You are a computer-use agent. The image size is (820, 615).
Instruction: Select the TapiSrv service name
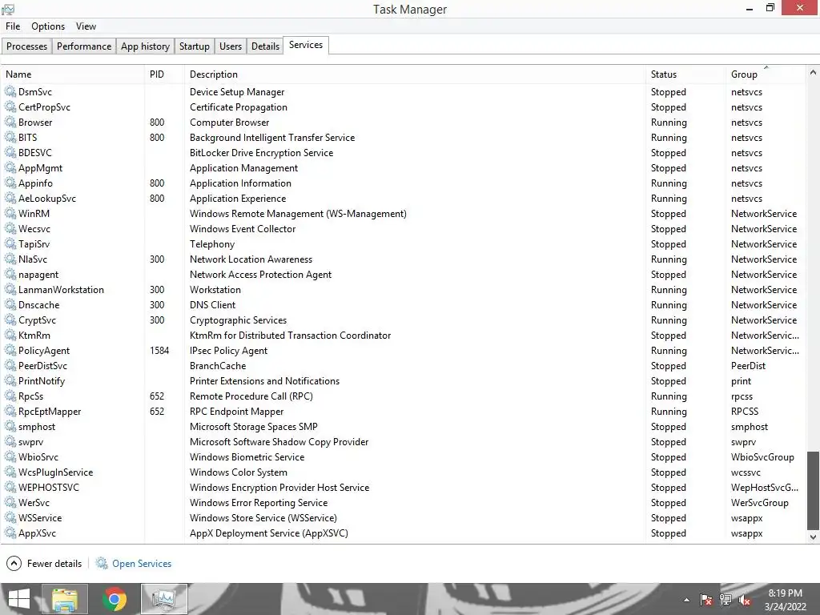pyautogui.click(x=34, y=244)
